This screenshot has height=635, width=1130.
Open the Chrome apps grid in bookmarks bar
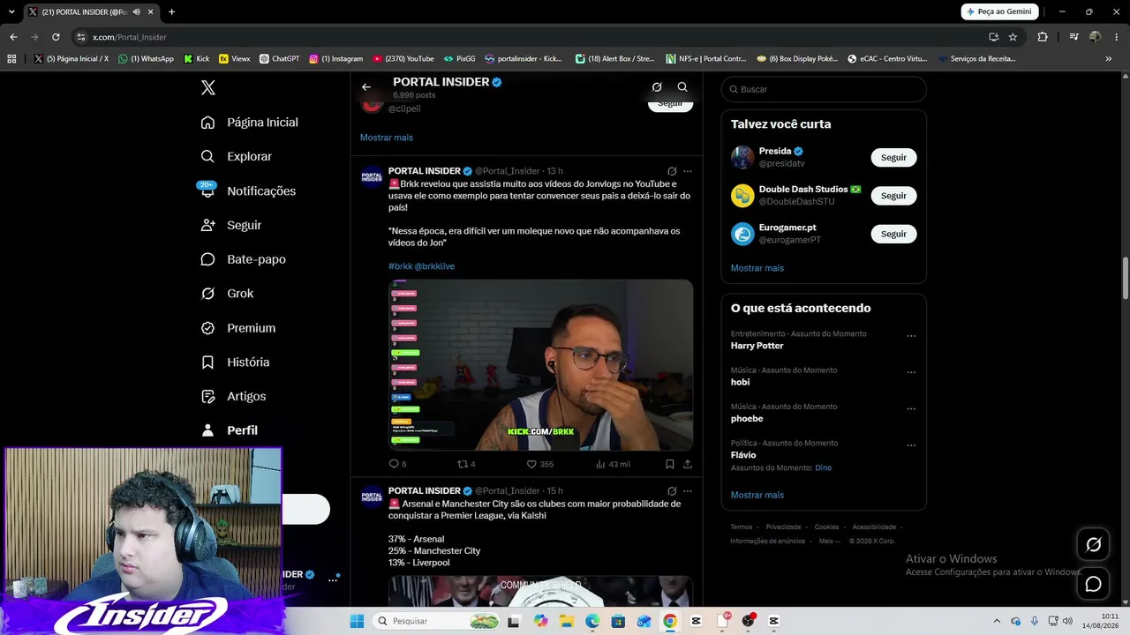[x=11, y=59]
